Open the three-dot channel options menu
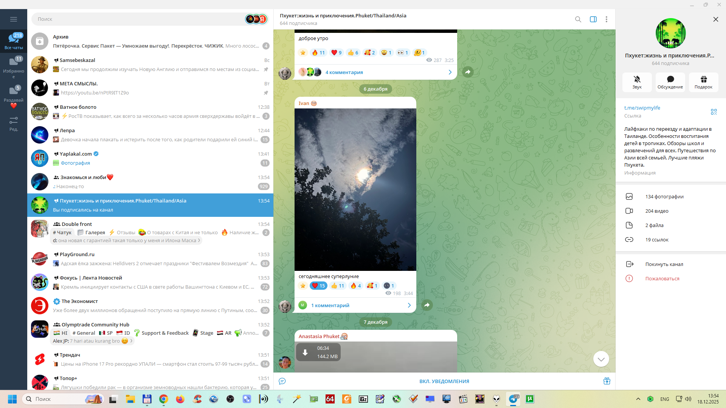 tap(606, 19)
